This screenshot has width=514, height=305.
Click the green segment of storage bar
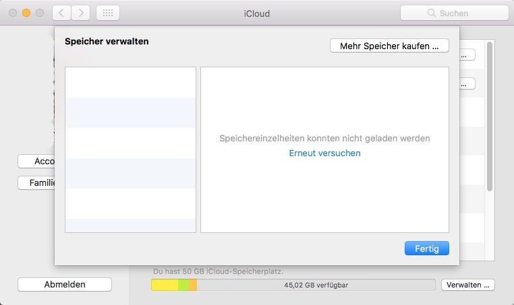coord(183,285)
